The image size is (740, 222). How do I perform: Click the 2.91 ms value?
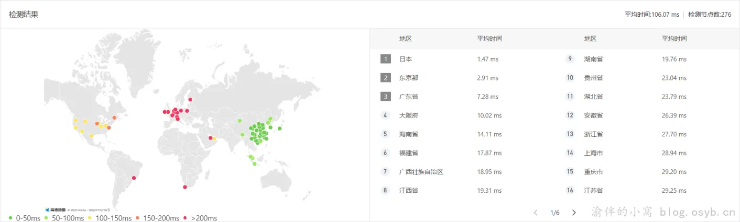tap(487, 78)
